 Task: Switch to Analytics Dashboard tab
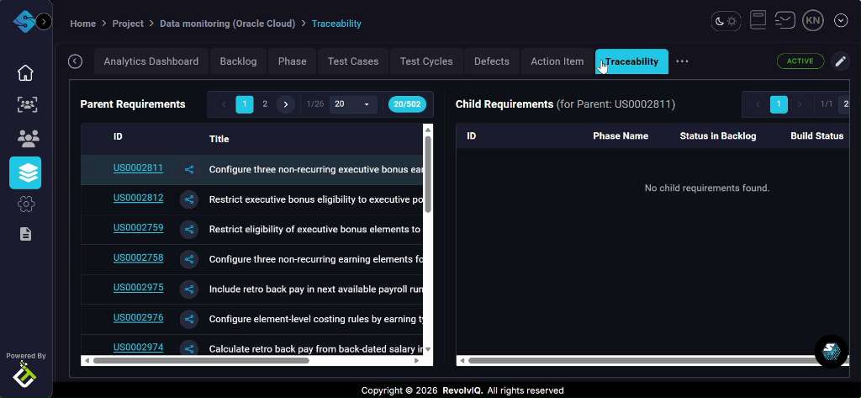151,61
